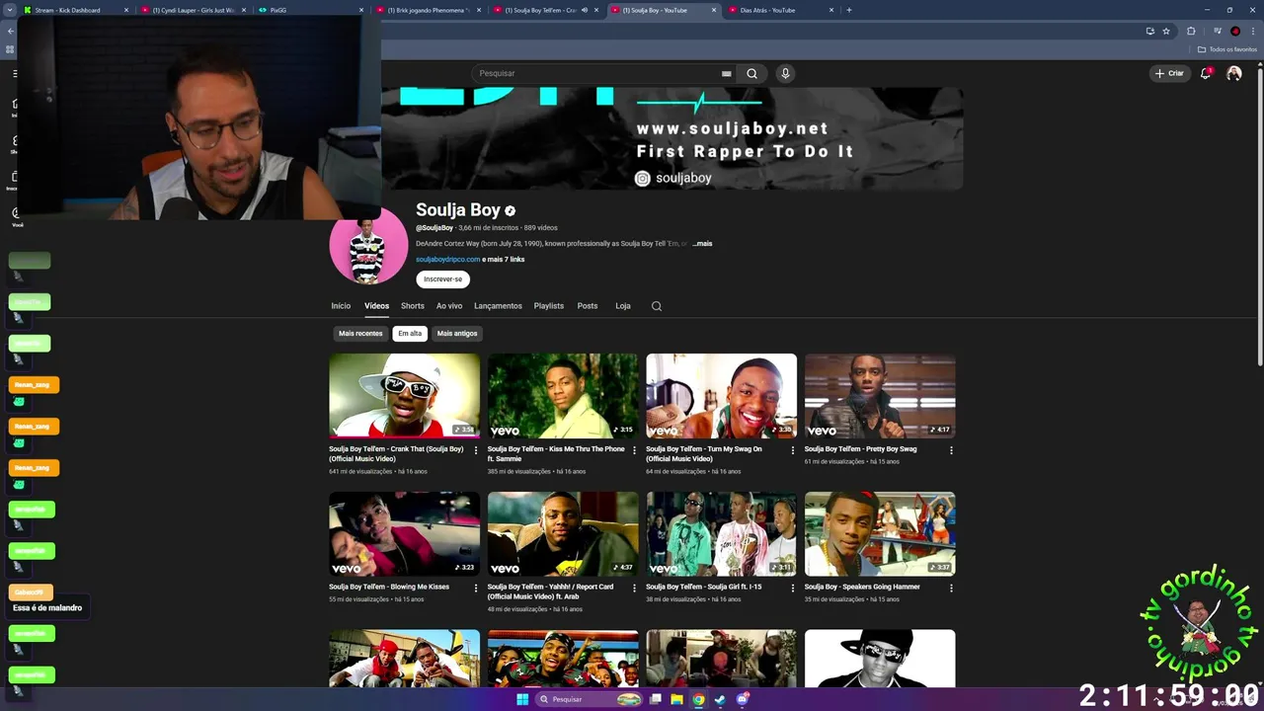This screenshot has height=711, width=1264.
Task: Switch to the Posts channel tab
Action: point(588,306)
